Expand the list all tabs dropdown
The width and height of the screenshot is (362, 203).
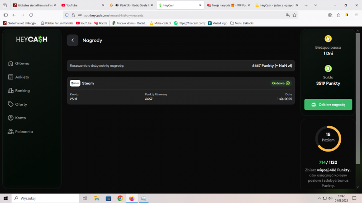[x=316, y=5]
